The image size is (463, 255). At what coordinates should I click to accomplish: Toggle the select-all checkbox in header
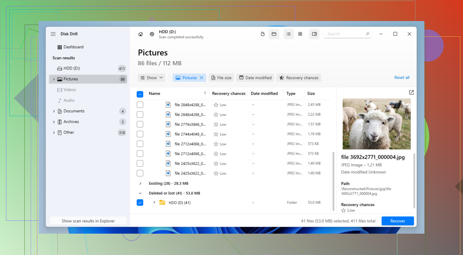pyautogui.click(x=140, y=94)
